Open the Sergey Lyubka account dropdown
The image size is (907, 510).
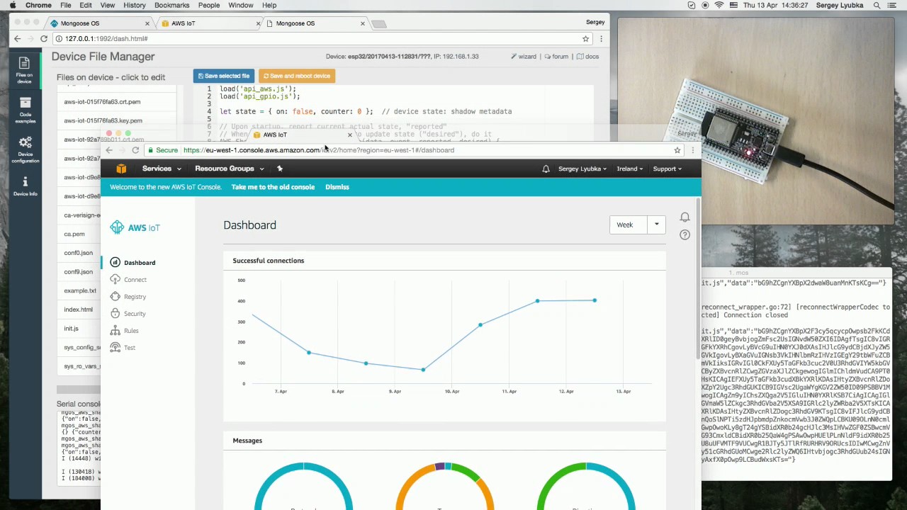pos(582,169)
